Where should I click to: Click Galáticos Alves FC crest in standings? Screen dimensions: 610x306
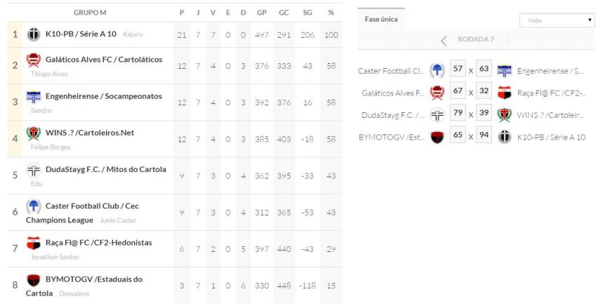click(34, 60)
